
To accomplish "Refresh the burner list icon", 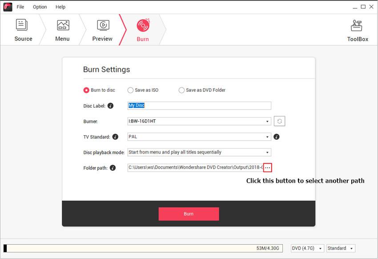I will click(x=279, y=121).
